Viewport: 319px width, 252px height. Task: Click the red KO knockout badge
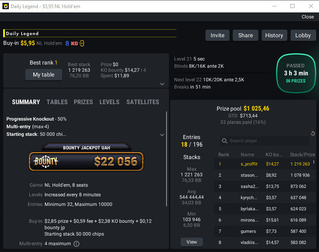coord(74,43)
